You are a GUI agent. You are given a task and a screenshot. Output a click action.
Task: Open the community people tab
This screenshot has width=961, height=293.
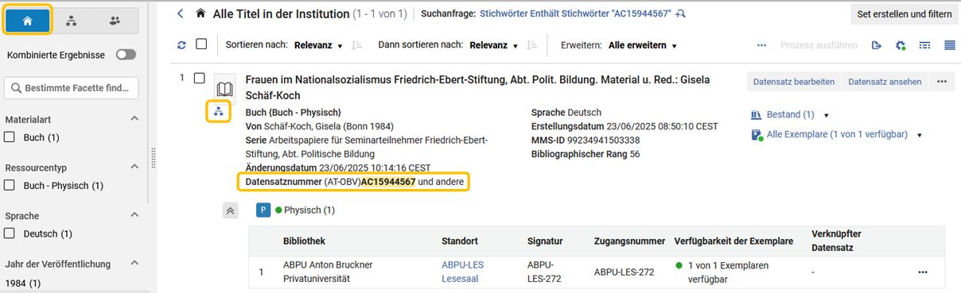coord(115,21)
